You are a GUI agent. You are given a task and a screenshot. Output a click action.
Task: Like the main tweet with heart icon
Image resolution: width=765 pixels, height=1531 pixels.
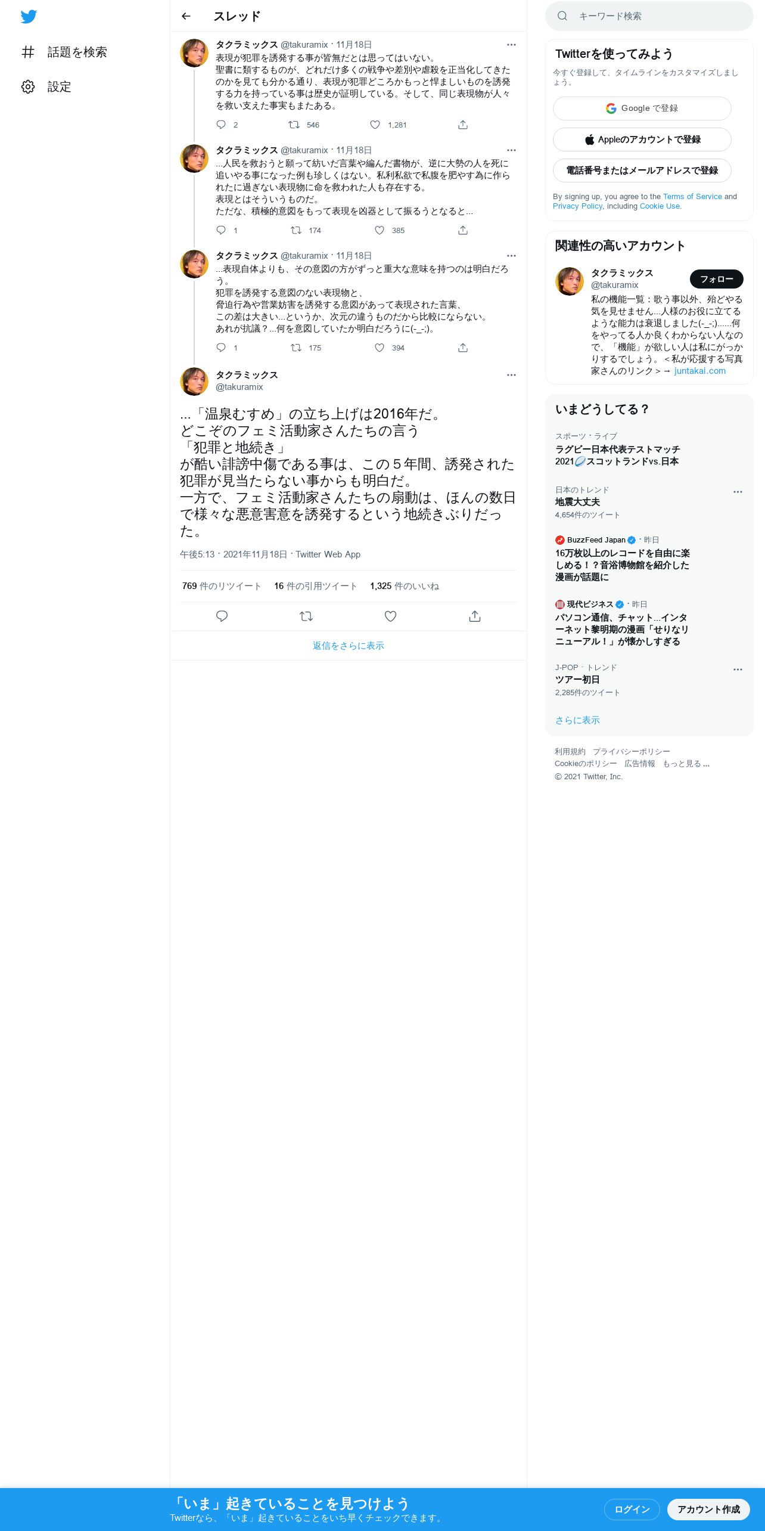(x=390, y=616)
